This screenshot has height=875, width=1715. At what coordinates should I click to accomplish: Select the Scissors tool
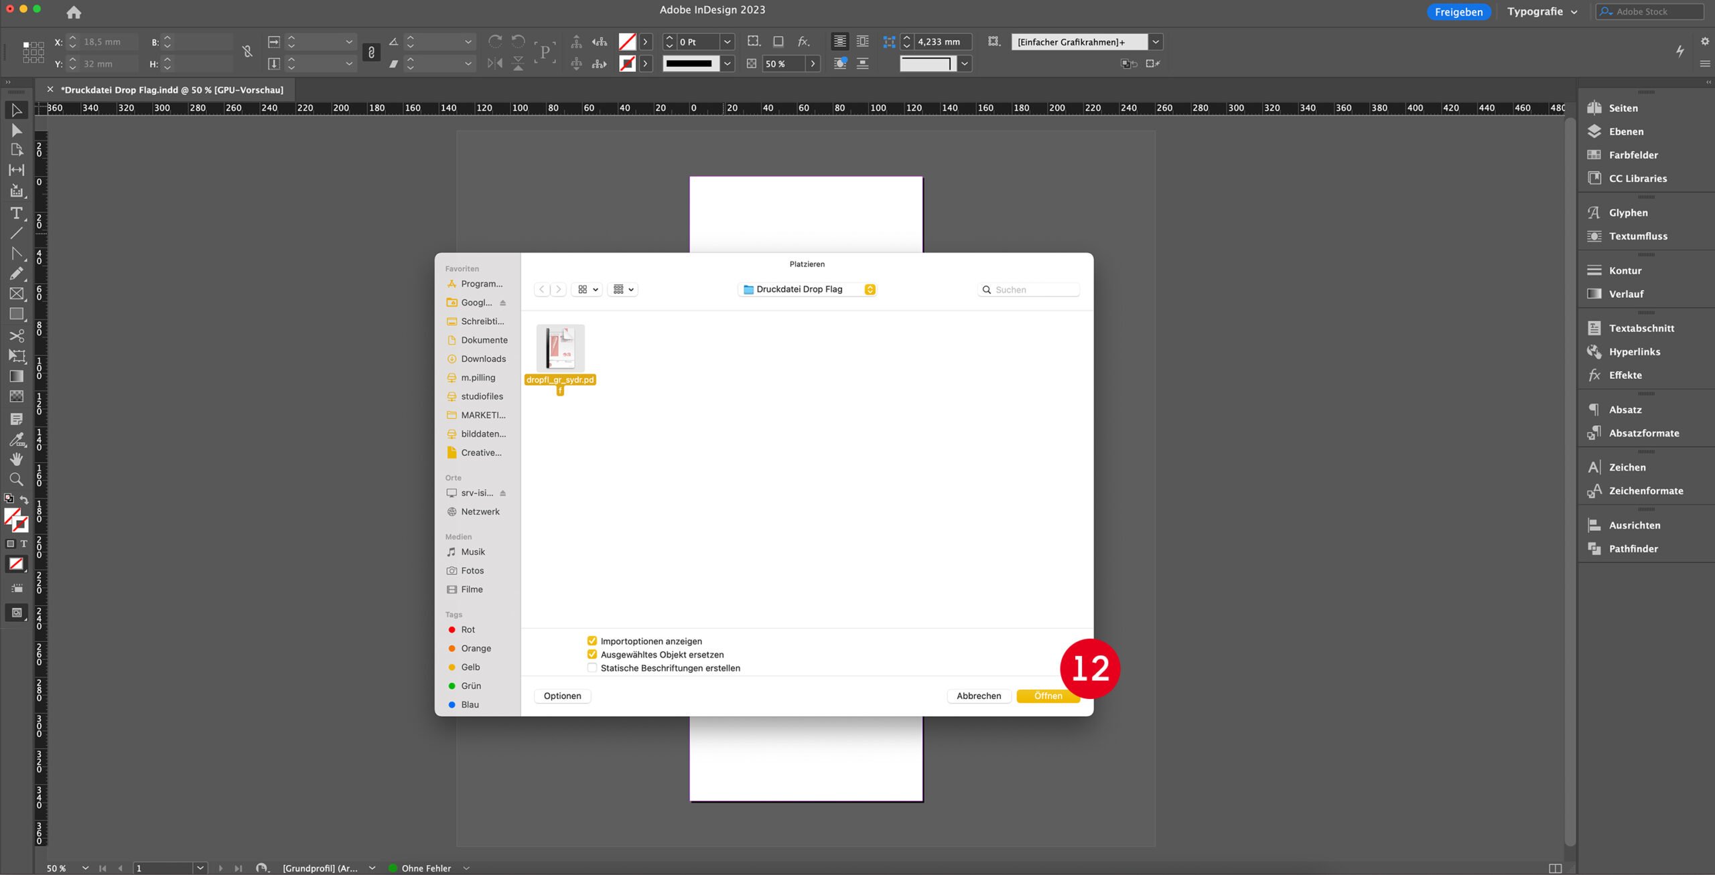(x=16, y=335)
